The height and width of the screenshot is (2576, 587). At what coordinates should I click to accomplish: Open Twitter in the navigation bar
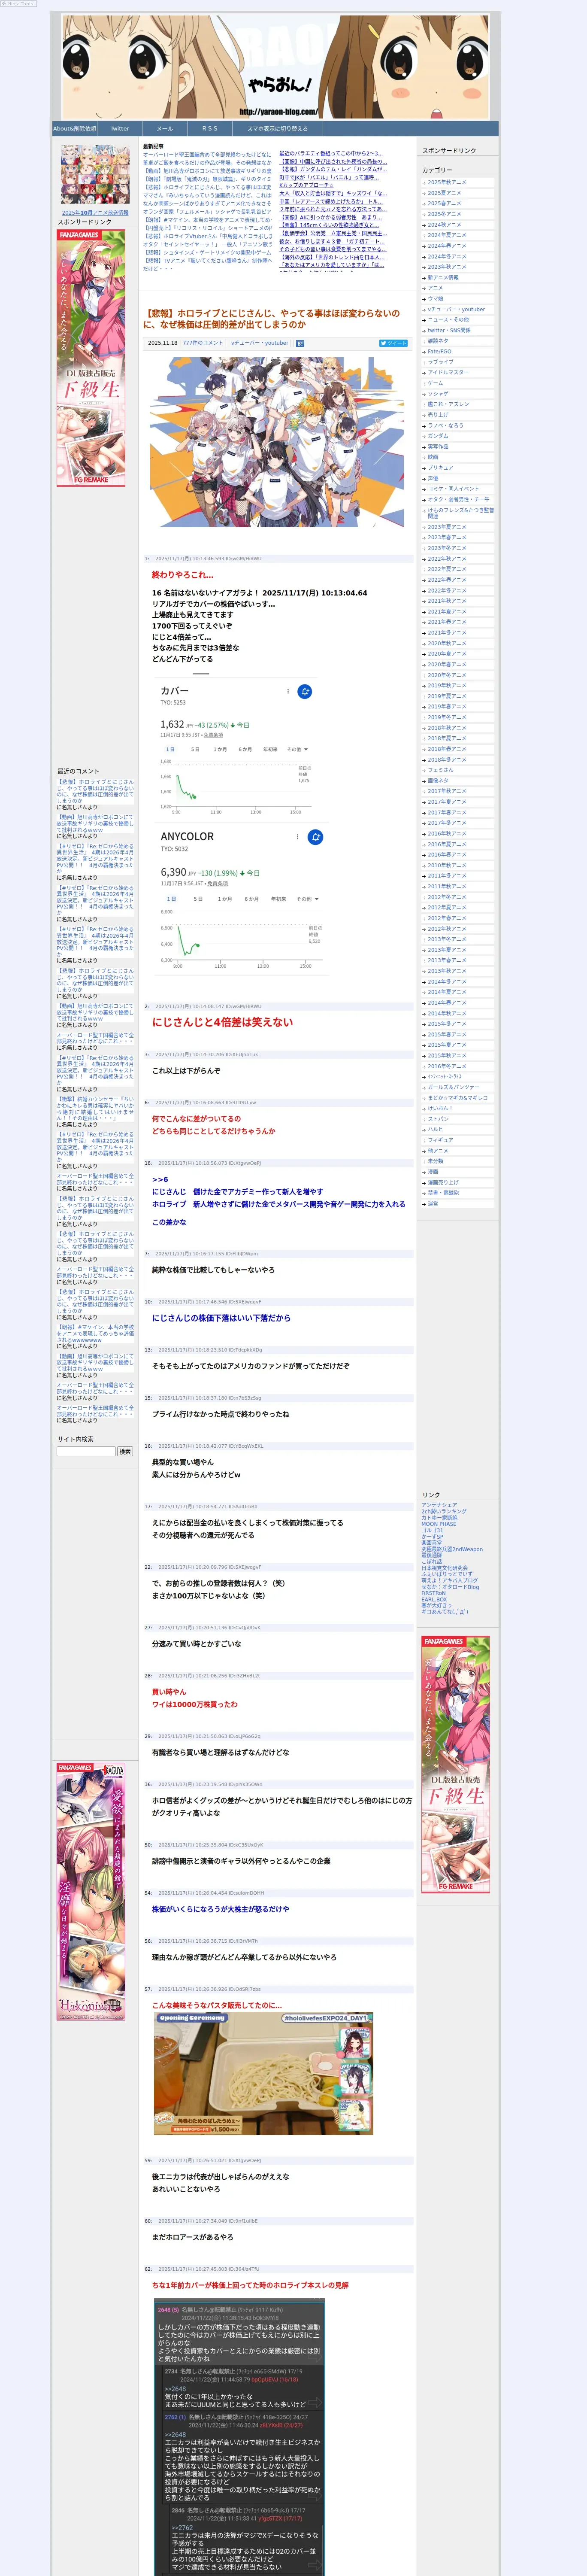[120, 128]
